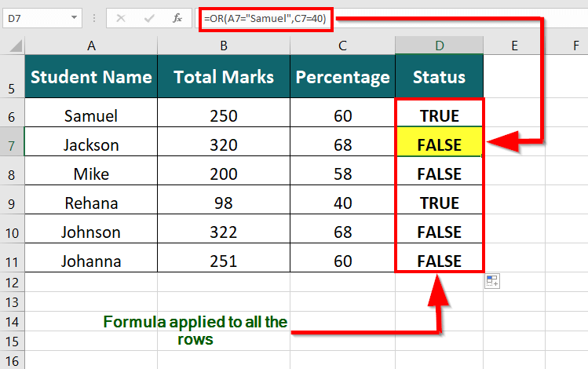
Task: Select Johanna's Percentage cell 60
Action: pyautogui.click(x=343, y=258)
